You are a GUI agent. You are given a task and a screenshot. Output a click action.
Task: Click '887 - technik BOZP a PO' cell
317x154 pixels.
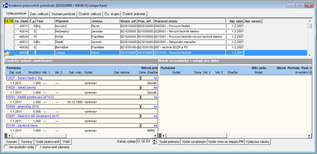pos(190,47)
